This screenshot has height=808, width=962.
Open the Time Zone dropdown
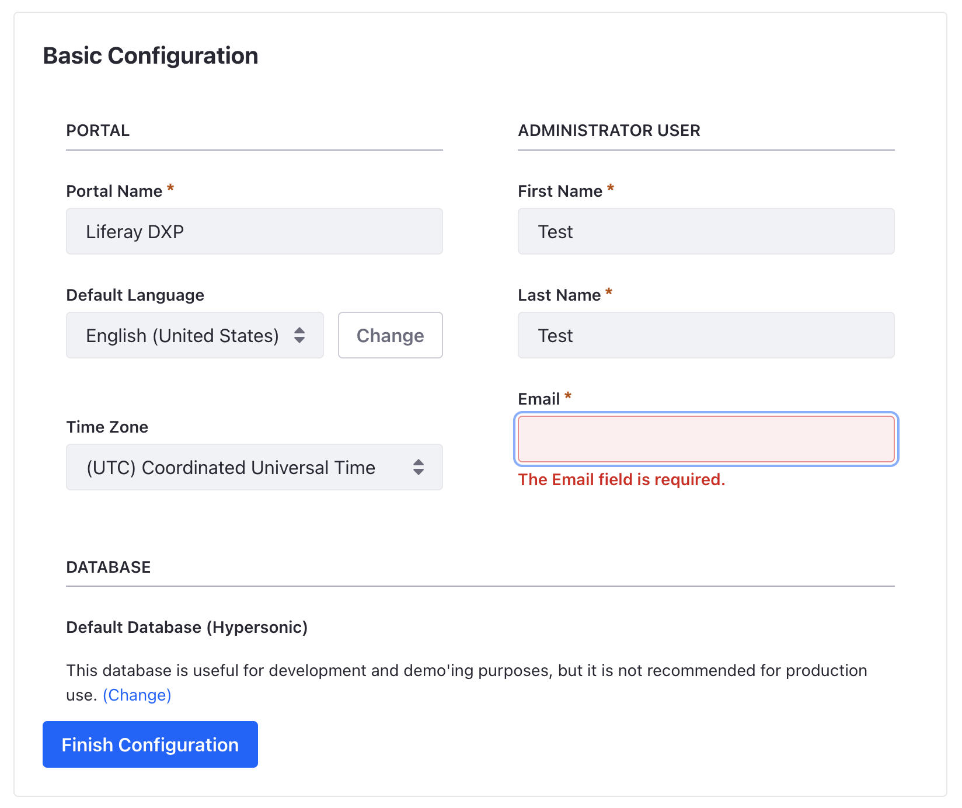255,467
